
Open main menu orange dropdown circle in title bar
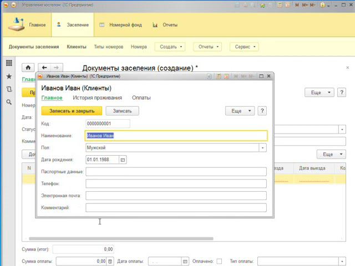(14, 5)
